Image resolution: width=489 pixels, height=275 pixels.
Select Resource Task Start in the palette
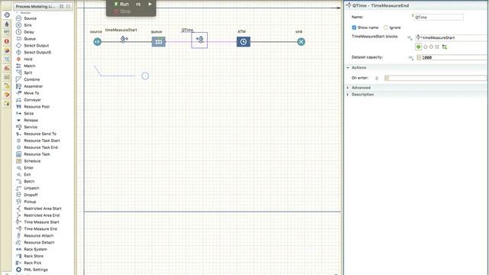(37, 141)
